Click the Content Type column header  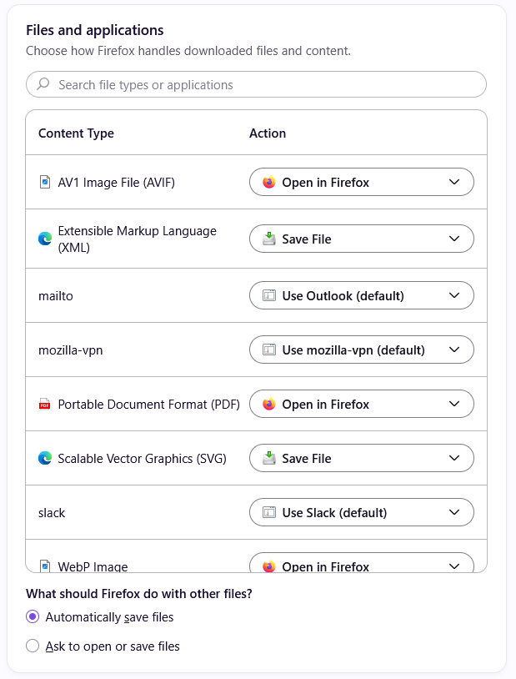click(x=76, y=133)
